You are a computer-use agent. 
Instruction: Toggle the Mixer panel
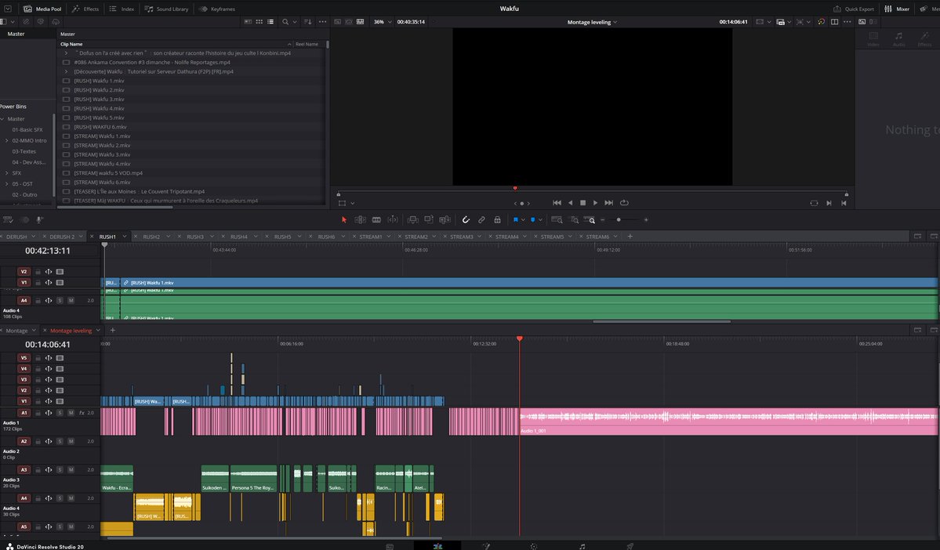[x=898, y=9]
